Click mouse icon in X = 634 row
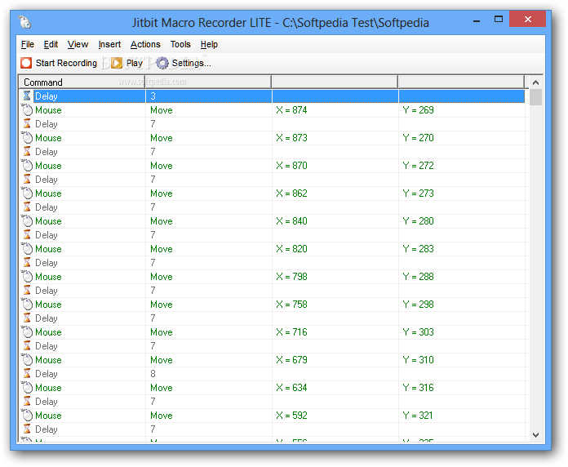 click(27, 388)
